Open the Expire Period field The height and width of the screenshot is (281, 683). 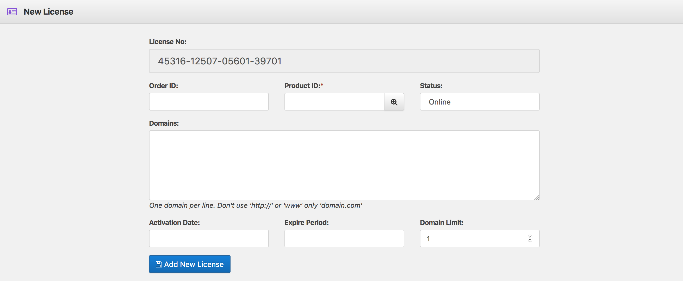tap(344, 238)
